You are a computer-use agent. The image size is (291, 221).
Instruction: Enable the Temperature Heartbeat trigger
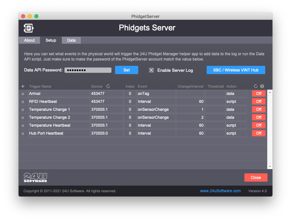pyautogui.click(x=259, y=125)
